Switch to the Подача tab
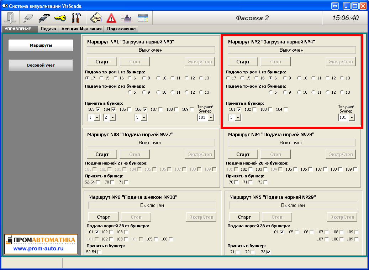Viewport: 369px width, 270px height. click(x=48, y=29)
